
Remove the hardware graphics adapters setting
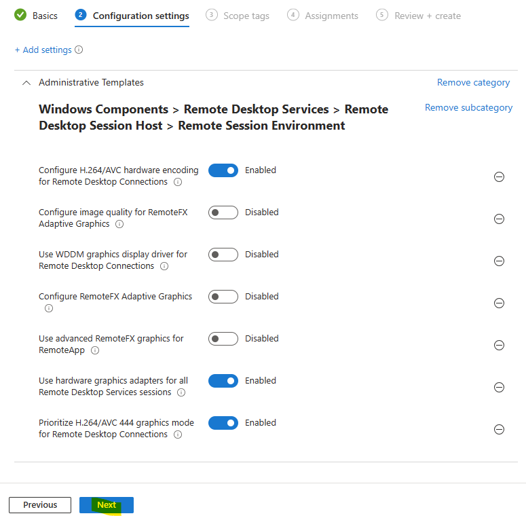499,387
